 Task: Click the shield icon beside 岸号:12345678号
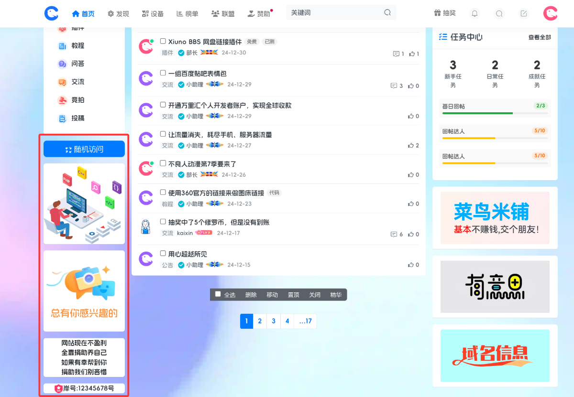pos(58,388)
